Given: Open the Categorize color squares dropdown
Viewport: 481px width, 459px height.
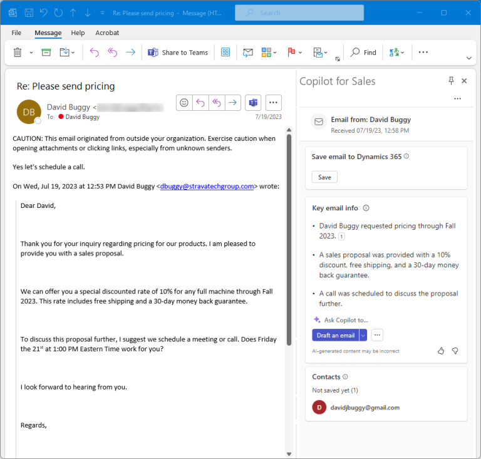Looking at the screenshot, I should pyautogui.click(x=269, y=53).
